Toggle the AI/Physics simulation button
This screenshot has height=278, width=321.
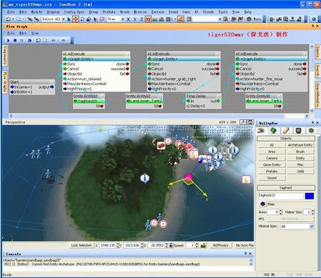[x=221, y=245]
